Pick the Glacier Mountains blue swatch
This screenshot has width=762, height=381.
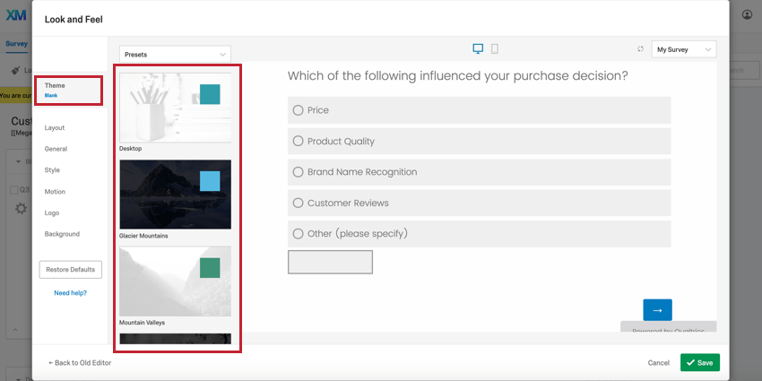209,181
